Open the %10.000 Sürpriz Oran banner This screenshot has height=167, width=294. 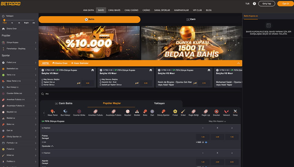pyautogui.click(x=89, y=43)
